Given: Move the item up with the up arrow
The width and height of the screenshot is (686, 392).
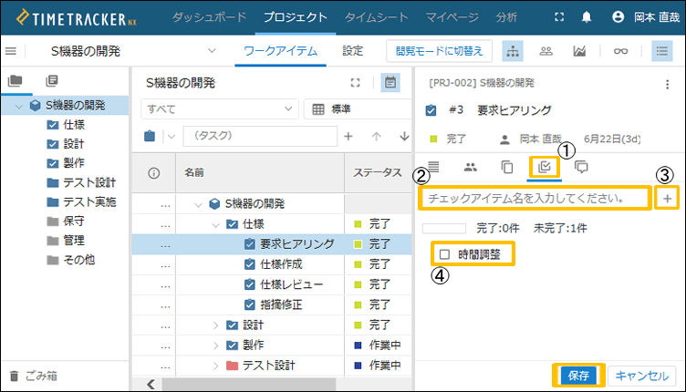Looking at the screenshot, I should (376, 137).
